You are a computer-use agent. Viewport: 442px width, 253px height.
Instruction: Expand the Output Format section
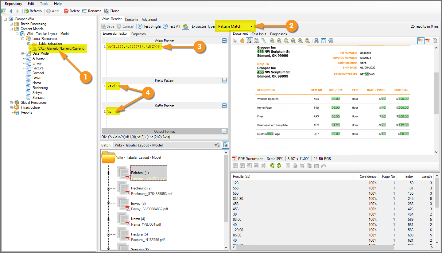tap(224, 131)
